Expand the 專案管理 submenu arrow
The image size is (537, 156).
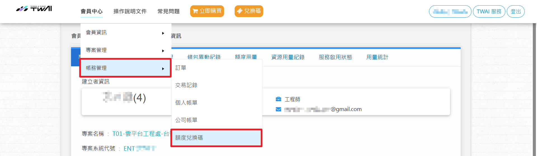point(163,51)
